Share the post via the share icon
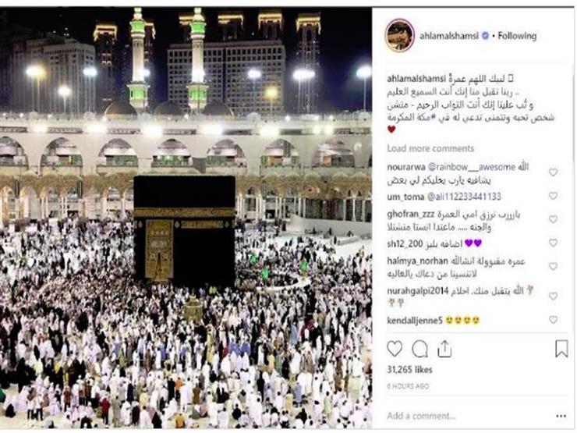The height and width of the screenshot is (433, 577). coord(444,349)
